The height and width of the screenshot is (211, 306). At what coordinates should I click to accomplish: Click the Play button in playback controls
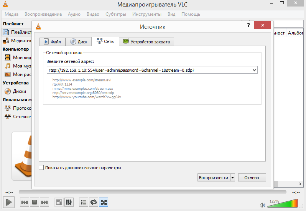[x=9, y=202]
